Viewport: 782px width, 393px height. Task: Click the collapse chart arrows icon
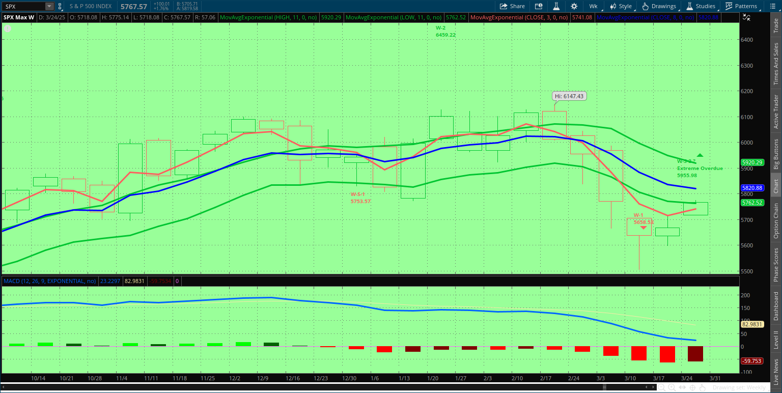(746, 17)
